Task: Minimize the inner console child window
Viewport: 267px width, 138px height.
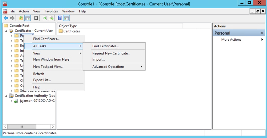Action: click(252, 11)
